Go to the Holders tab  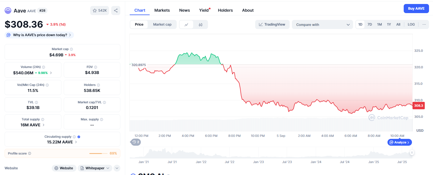225,10
